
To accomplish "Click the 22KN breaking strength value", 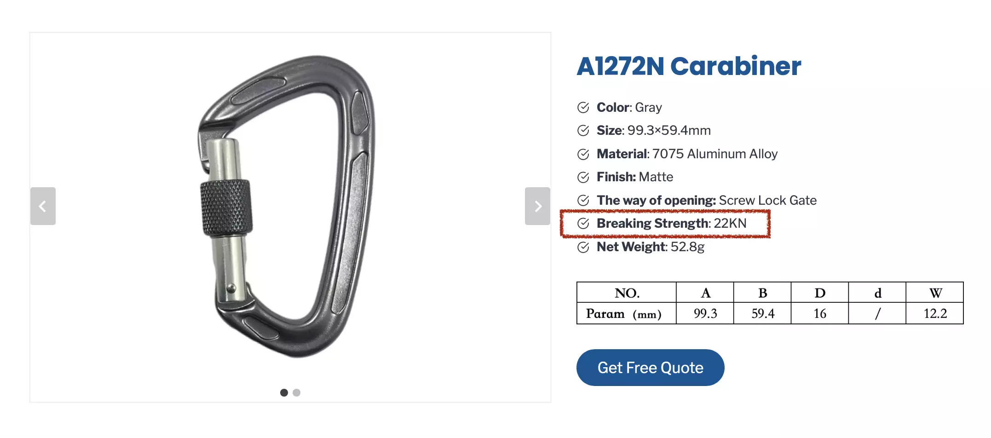I will pyautogui.click(x=730, y=224).
